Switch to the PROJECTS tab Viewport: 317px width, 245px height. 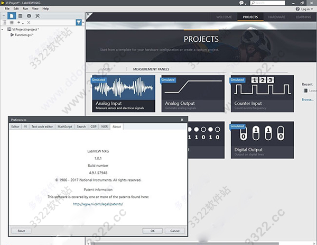[250, 17]
